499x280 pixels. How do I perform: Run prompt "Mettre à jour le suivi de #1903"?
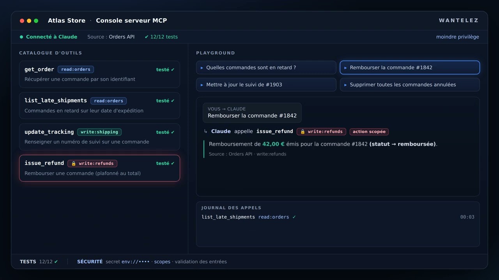[x=266, y=84]
